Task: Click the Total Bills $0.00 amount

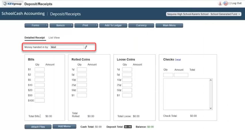Action: click(x=49, y=116)
